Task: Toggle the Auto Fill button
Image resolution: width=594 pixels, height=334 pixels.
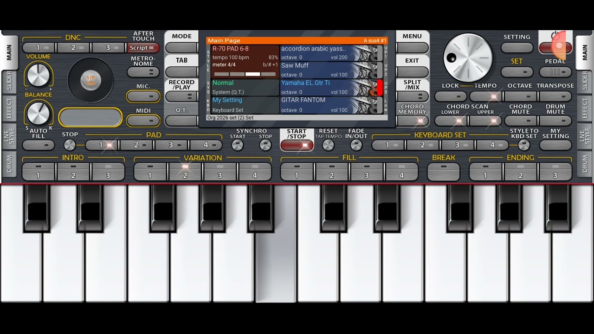Action: point(38,145)
